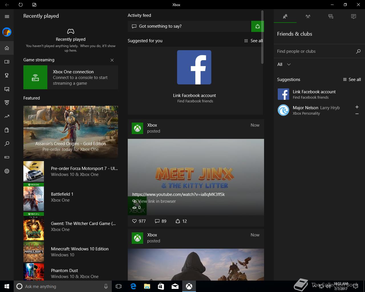Click the back arrow in title bar
Screen dimensions: 365x292
[7, 5]
